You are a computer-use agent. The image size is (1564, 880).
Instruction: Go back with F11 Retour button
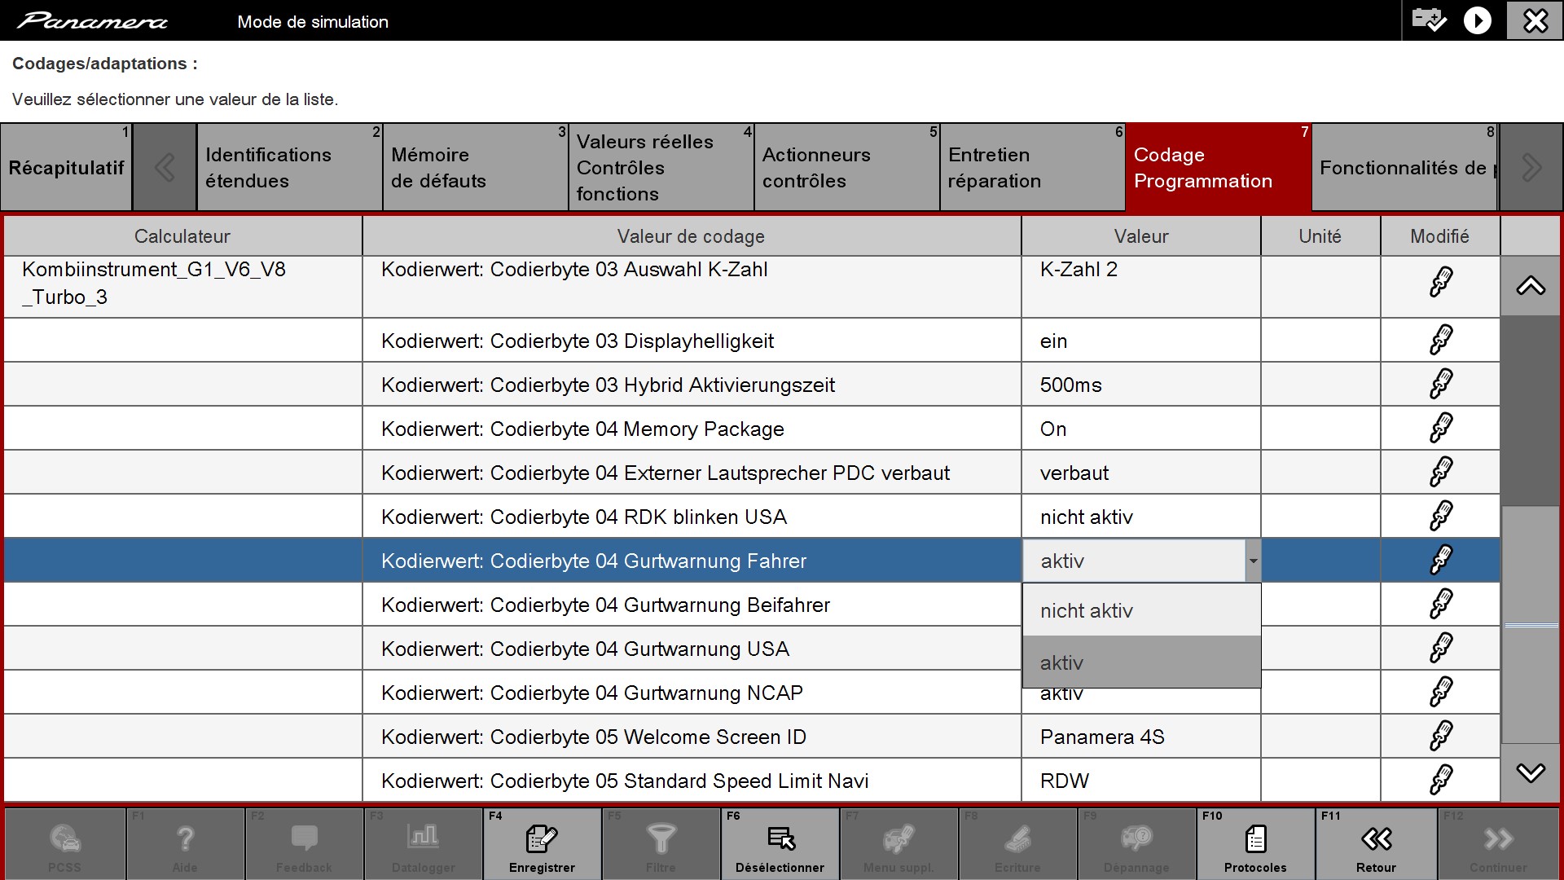[x=1376, y=843]
